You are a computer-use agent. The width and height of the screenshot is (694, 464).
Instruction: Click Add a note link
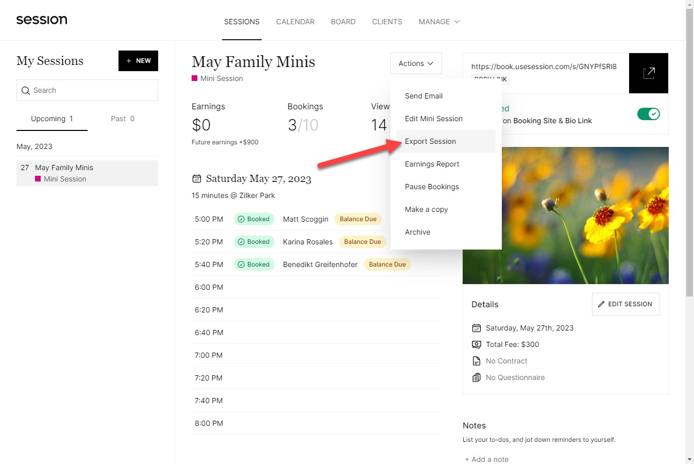486,459
